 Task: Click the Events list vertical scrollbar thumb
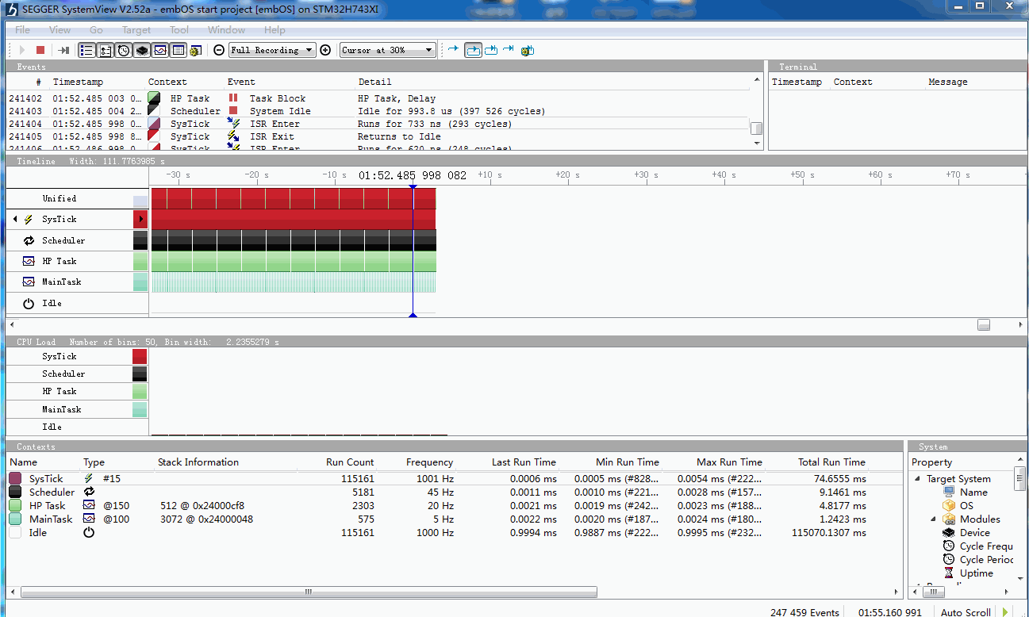click(x=758, y=128)
